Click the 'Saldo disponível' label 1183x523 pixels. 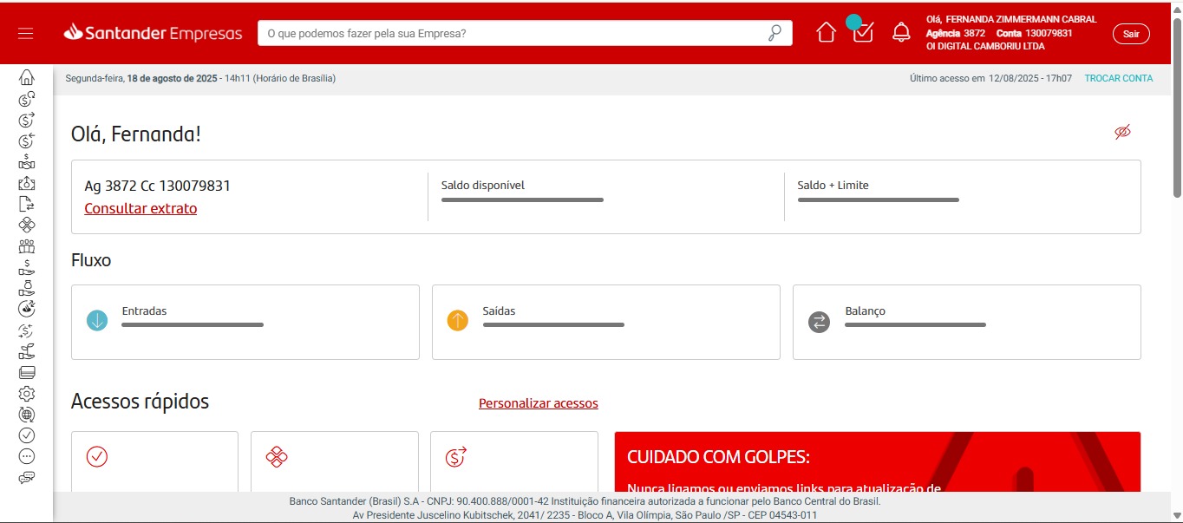(483, 185)
